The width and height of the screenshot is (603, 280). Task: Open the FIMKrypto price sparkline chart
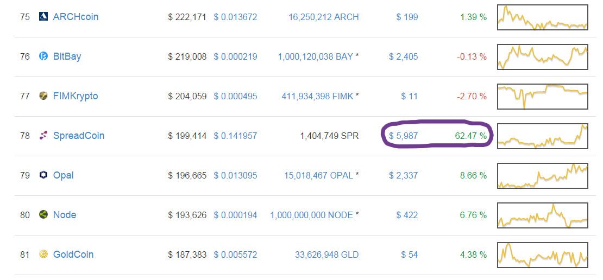tap(543, 97)
